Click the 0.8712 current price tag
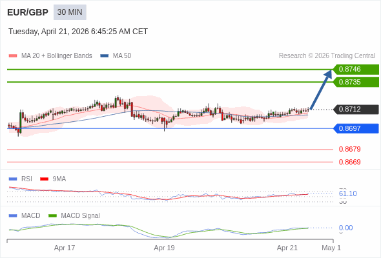 point(356,109)
